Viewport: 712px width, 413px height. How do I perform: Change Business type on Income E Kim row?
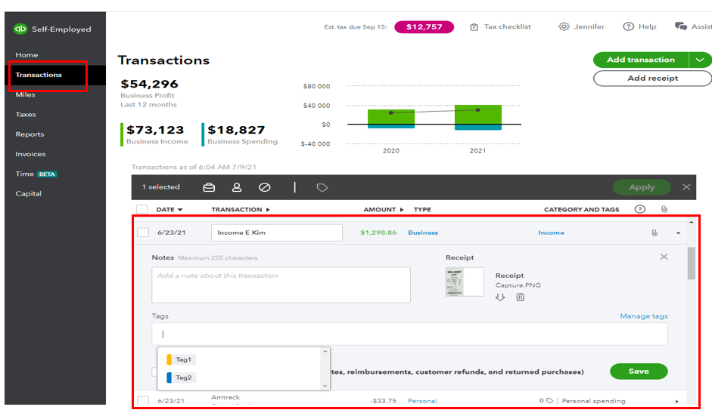pyautogui.click(x=423, y=233)
